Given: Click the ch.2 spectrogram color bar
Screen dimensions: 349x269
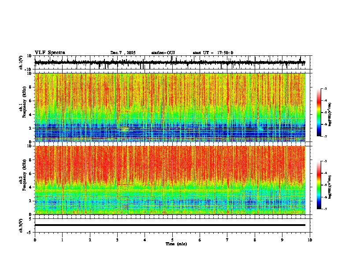Looking at the screenshot, I should [x=319, y=185].
